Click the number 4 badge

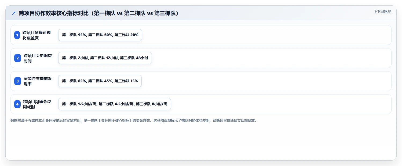[x=17, y=104]
